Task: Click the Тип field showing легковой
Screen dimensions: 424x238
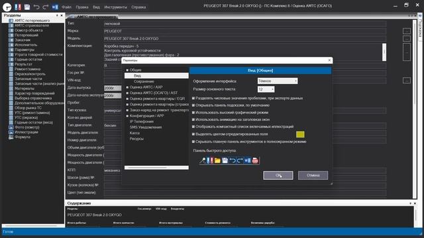Action: tap(244, 24)
